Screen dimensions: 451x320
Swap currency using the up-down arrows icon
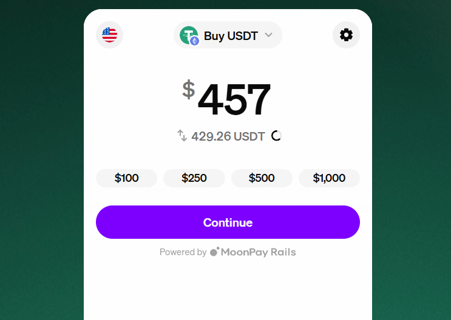(182, 136)
